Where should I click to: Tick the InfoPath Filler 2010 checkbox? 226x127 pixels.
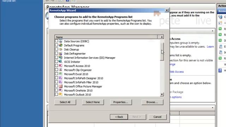(56, 82)
